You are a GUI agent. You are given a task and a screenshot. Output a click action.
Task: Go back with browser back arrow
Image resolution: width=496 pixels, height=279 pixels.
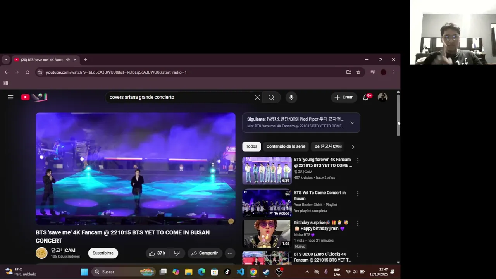tap(6, 72)
